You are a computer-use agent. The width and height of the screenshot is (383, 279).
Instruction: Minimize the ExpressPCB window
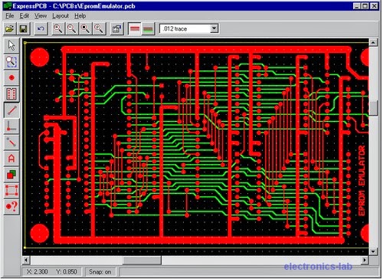click(x=357, y=5)
